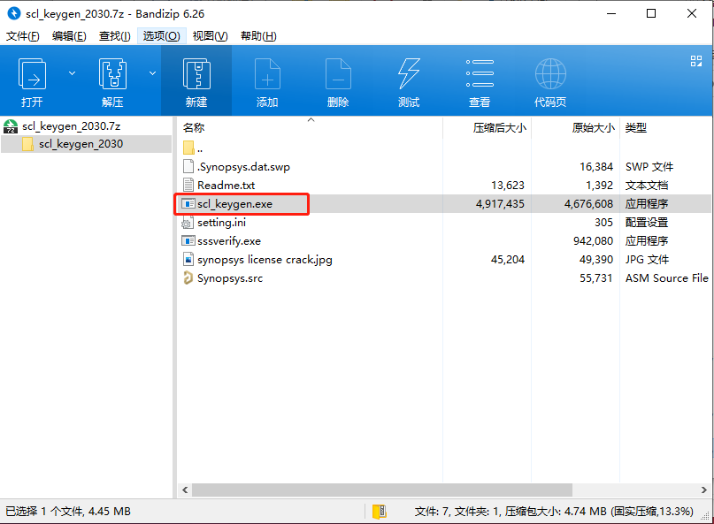Select the scl_keygen.exe file
Screen dimensions: 714x524
[x=235, y=204]
